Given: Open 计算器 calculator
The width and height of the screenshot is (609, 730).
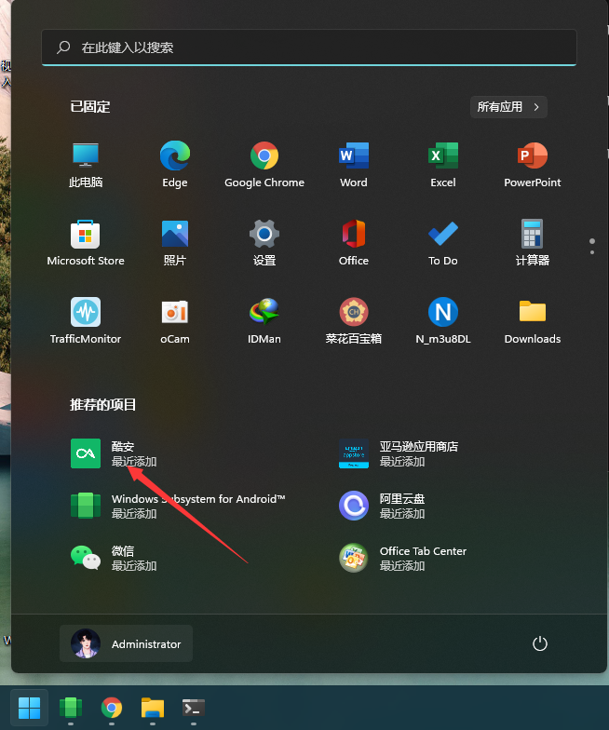Looking at the screenshot, I should click(533, 243).
